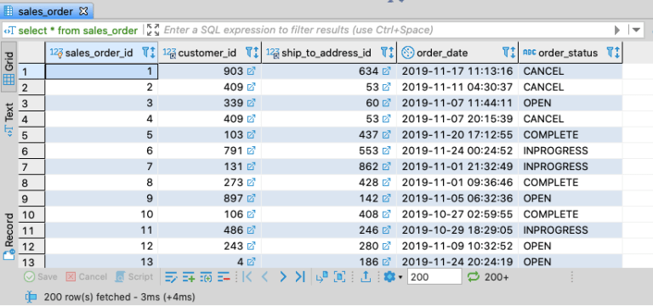Select the order_status column header
This screenshot has width=653, height=306.
(571, 53)
